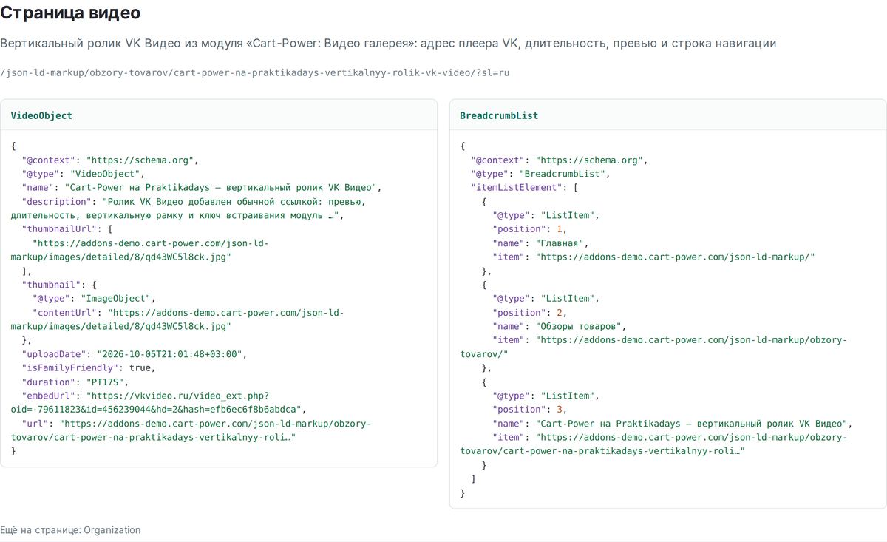
Task: Click the "description" key in the VideoObject code
Action: click(58, 202)
